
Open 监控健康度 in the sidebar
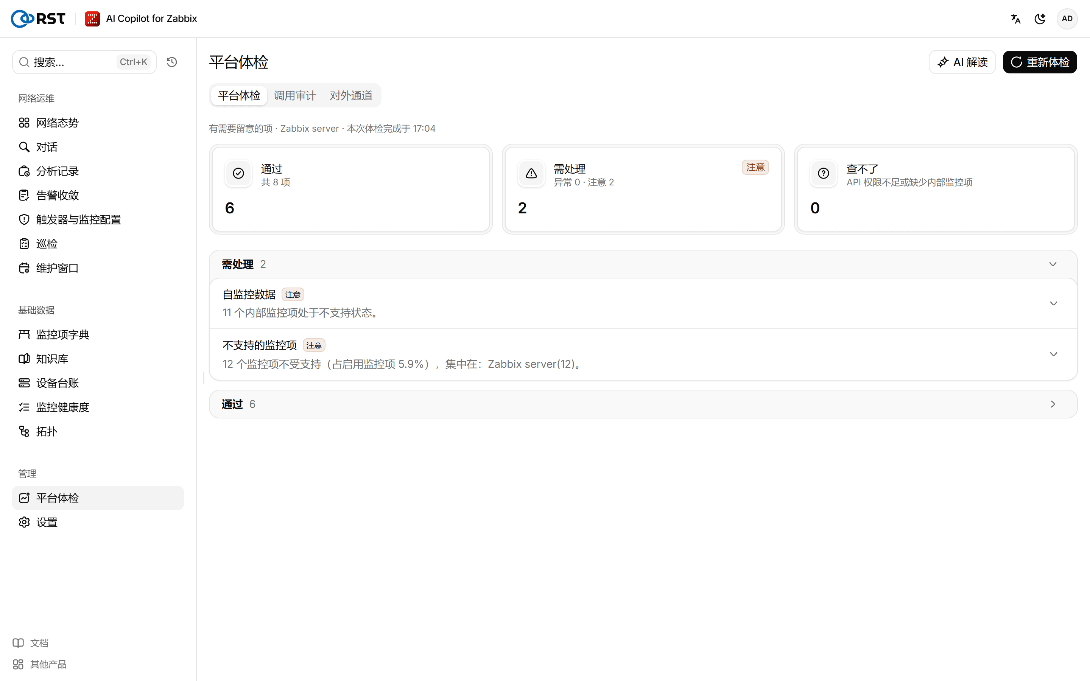pos(98,407)
